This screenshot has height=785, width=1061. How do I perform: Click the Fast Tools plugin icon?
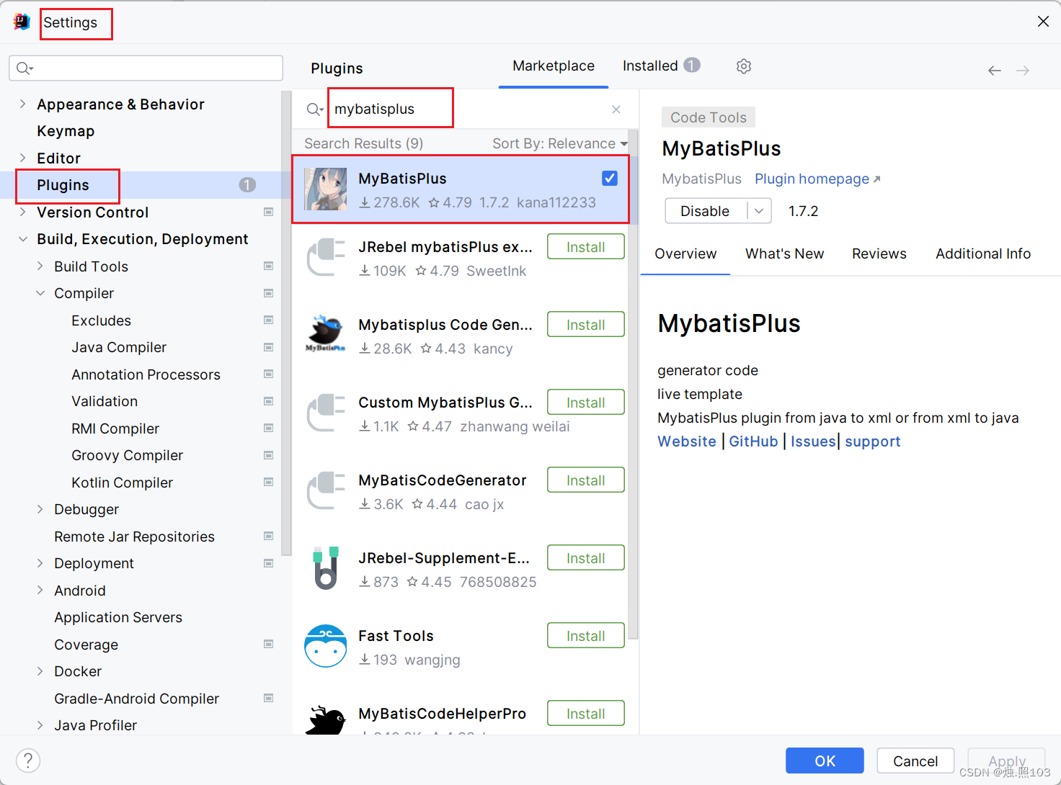point(326,645)
